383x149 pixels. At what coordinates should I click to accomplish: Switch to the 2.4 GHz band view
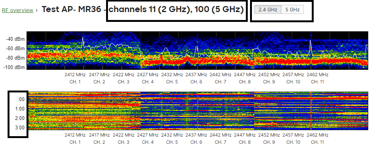[268, 10]
